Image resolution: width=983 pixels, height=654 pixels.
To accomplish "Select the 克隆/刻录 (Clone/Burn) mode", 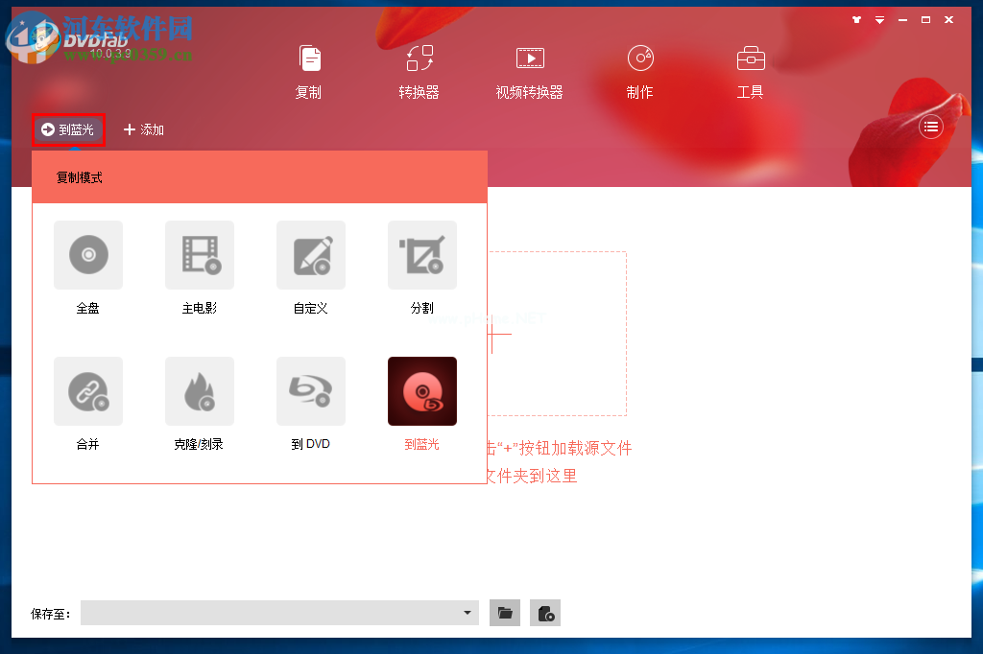I will tap(199, 405).
